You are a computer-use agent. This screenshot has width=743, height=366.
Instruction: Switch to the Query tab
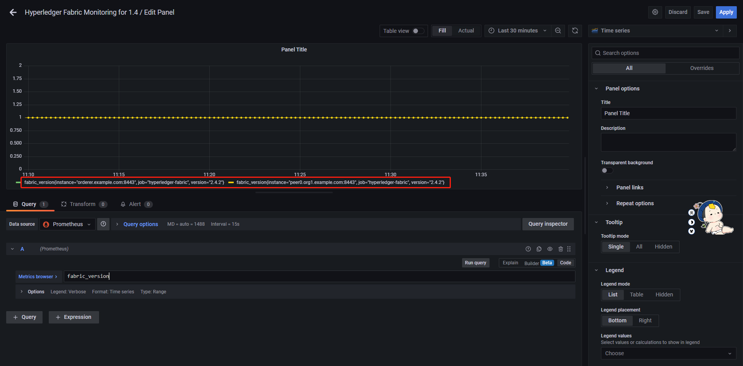click(x=30, y=204)
